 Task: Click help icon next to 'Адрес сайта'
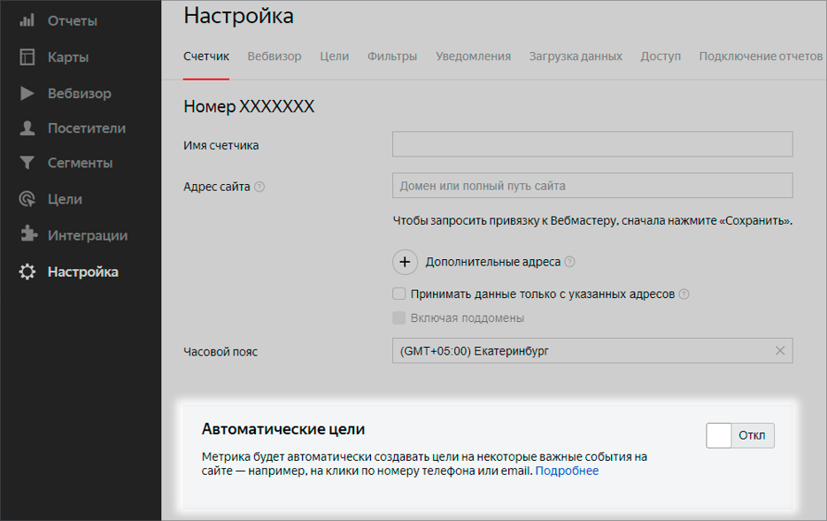pyautogui.click(x=259, y=187)
